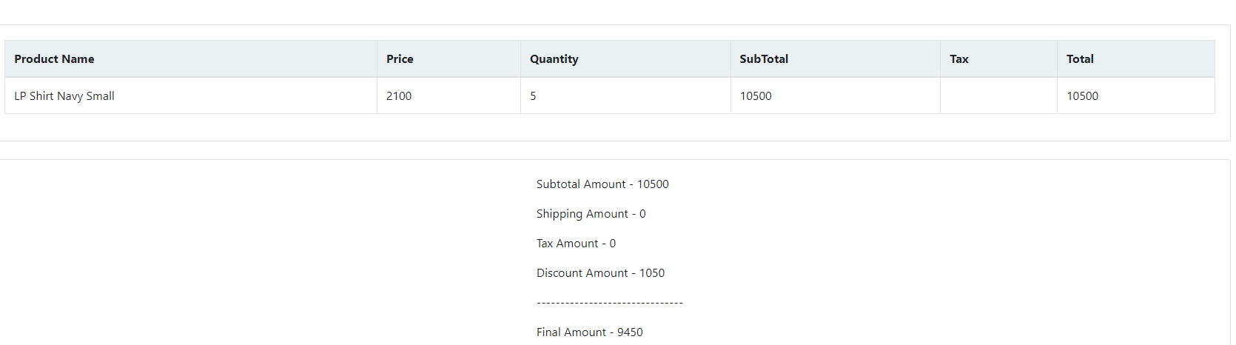Click the Quantity column header
This screenshot has width=1236, height=345.
[x=625, y=59]
